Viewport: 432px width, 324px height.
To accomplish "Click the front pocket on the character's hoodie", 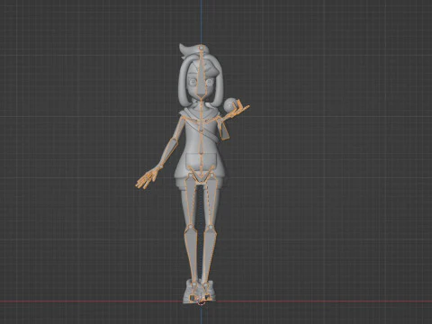I will coord(201,161).
